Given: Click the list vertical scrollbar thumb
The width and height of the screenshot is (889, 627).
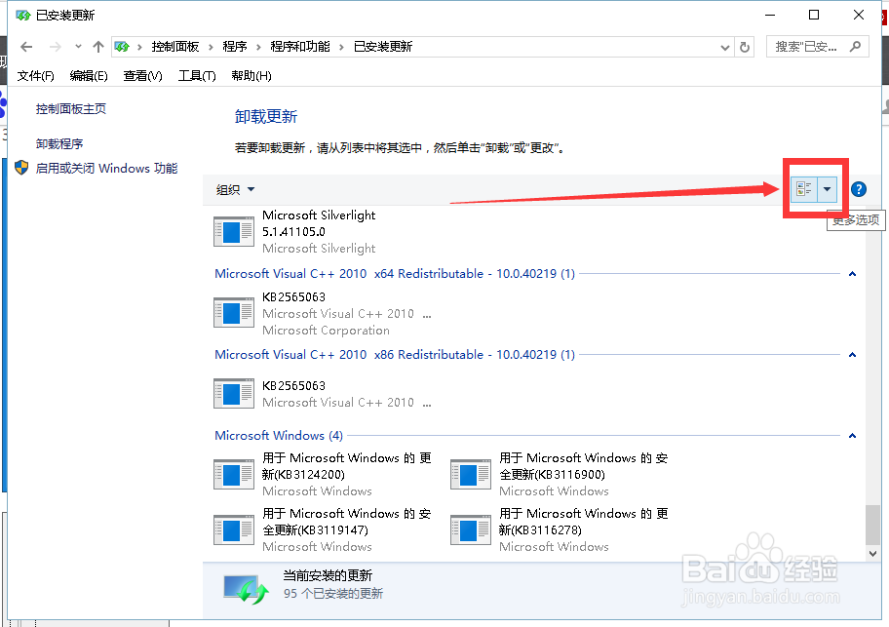Looking at the screenshot, I should [872, 525].
